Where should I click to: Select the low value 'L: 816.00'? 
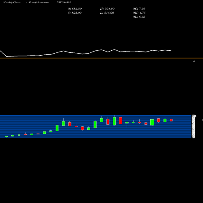(x=107, y=13)
